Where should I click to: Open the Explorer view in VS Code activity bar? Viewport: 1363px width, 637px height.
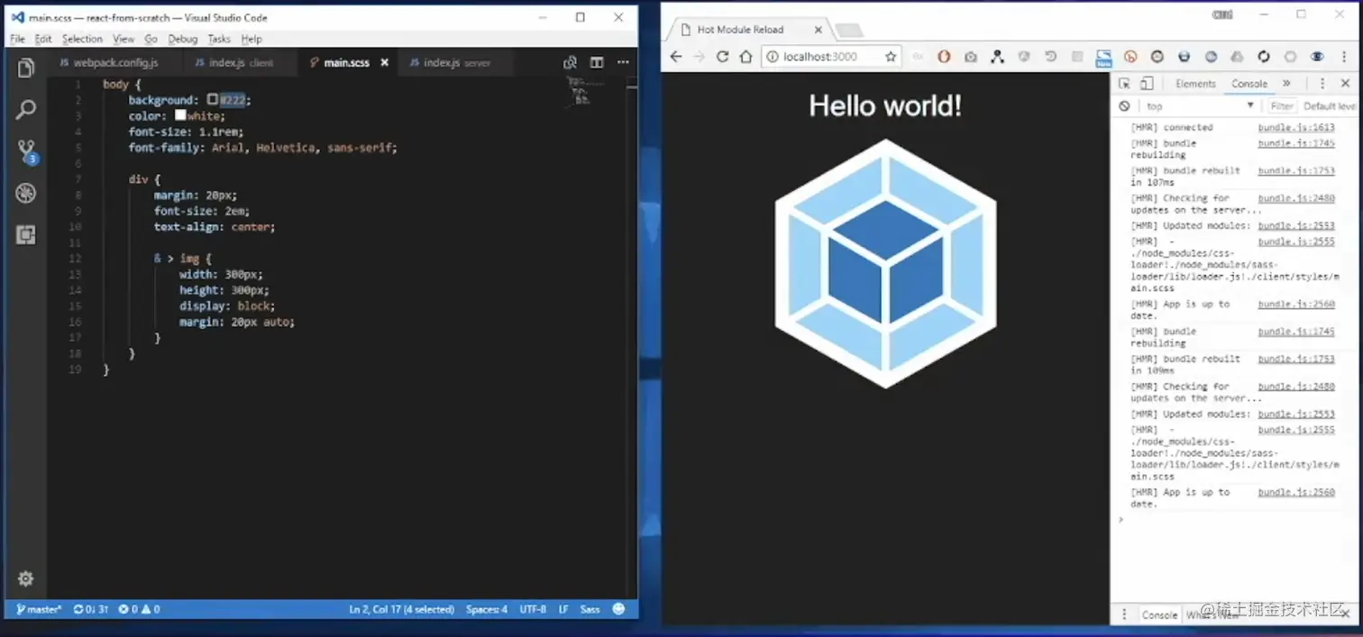pyautogui.click(x=26, y=68)
